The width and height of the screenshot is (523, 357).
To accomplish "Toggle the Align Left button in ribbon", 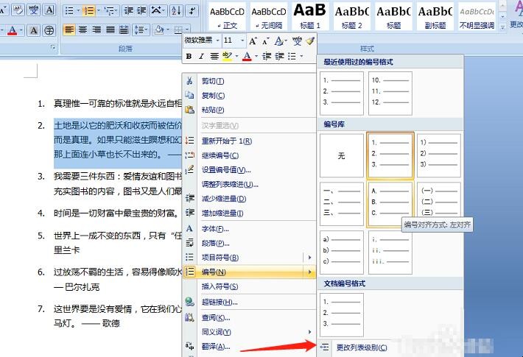I will (x=69, y=30).
